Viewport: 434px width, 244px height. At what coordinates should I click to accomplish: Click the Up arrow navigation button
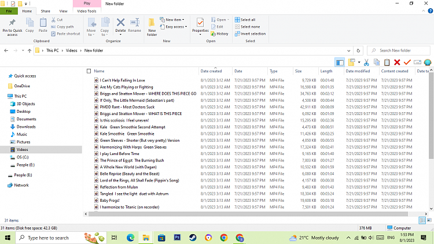coord(28,51)
